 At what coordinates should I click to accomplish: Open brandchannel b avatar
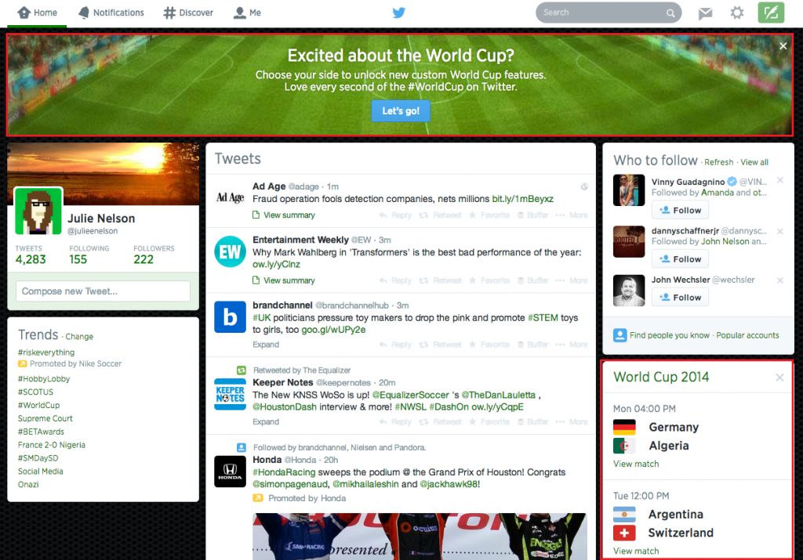(230, 317)
